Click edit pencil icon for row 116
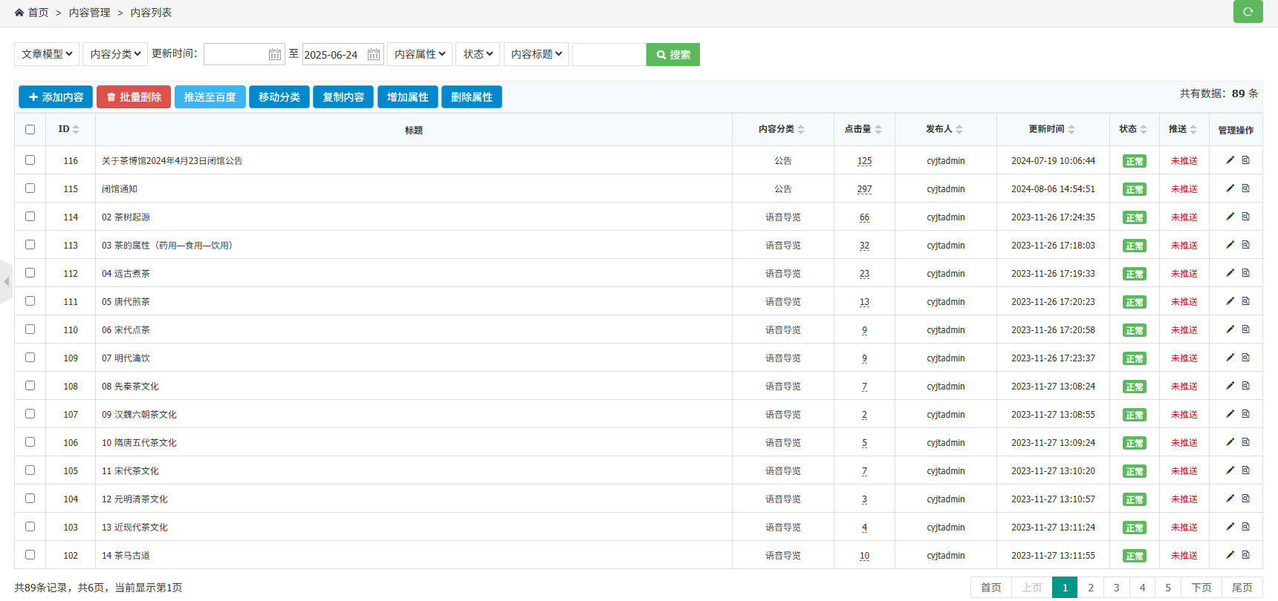 click(x=1230, y=160)
